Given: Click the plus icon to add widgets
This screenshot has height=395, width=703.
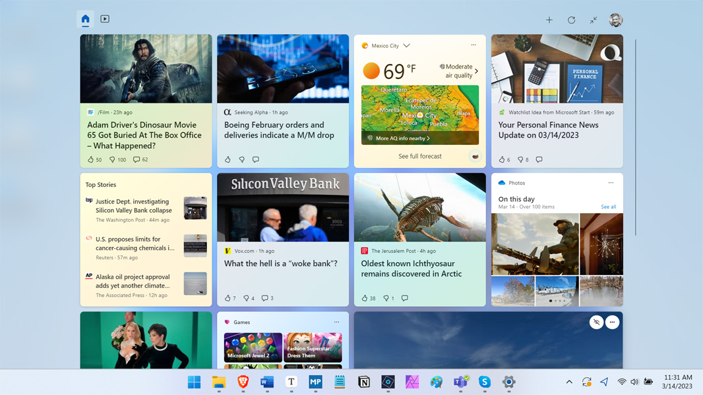Looking at the screenshot, I should click(549, 20).
